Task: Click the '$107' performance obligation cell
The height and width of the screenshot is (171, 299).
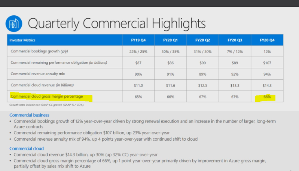Action: click(267, 63)
